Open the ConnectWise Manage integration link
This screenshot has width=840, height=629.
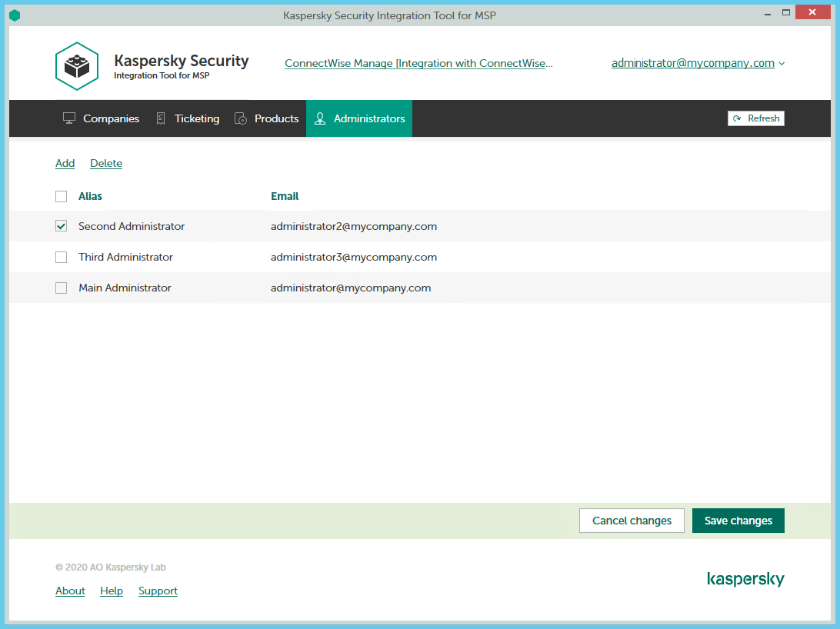tap(418, 63)
